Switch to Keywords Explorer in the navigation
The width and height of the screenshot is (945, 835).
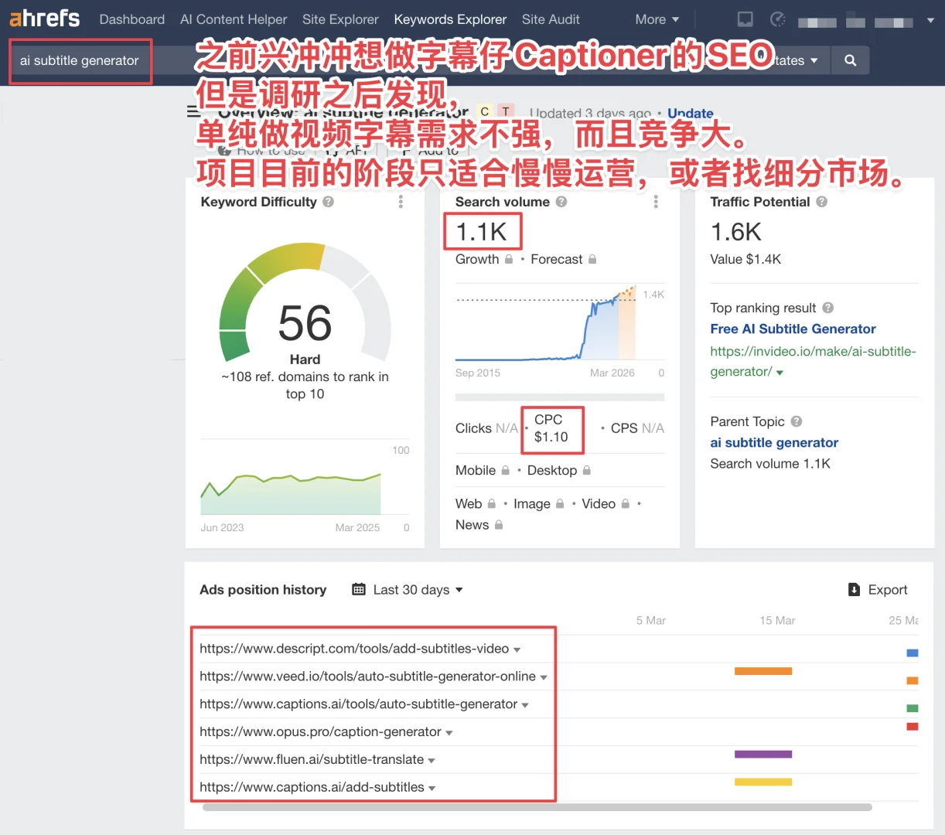450,19
